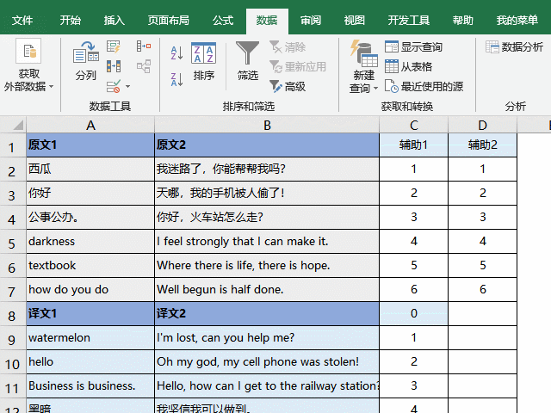Switch to the 开发工具 tab
The image size is (551, 413).
click(x=409, y=21)
